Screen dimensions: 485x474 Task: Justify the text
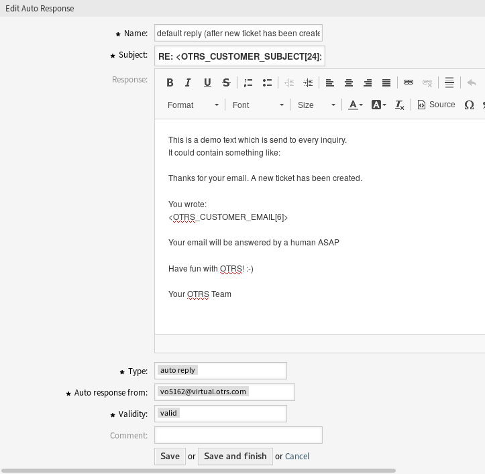pos(386,82)
